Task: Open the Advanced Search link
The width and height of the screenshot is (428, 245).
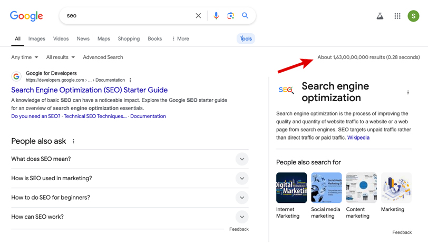Action: [x=103, y=57]
